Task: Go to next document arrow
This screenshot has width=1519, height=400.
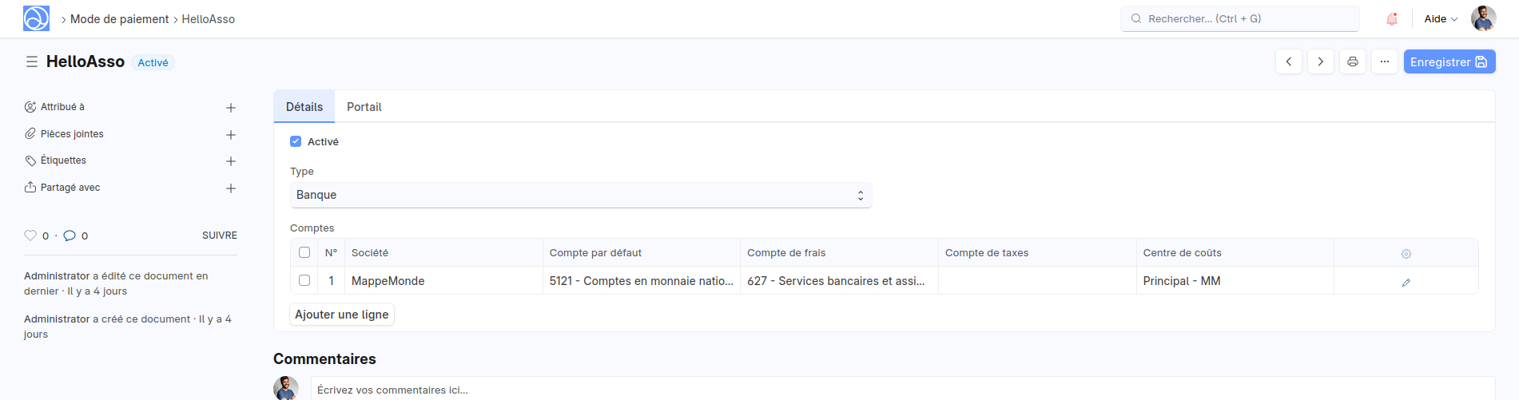Action: (1320, 61)
